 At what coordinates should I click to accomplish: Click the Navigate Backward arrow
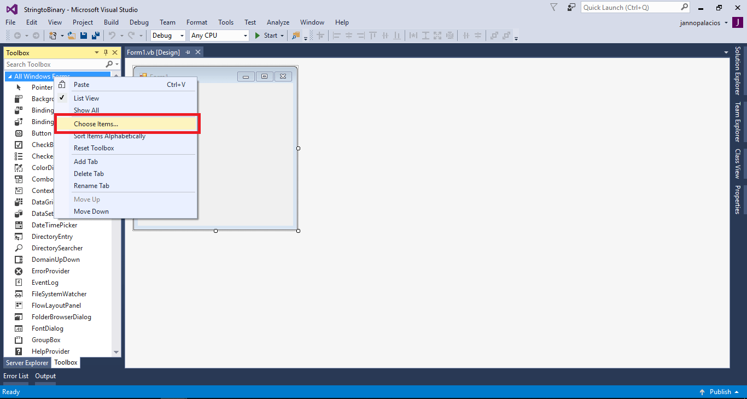coord(17,34)
